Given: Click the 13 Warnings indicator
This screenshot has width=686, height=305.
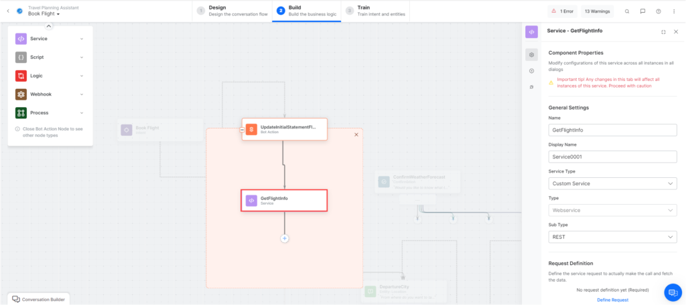Looking at the screenshot, I should coord(596,11).
